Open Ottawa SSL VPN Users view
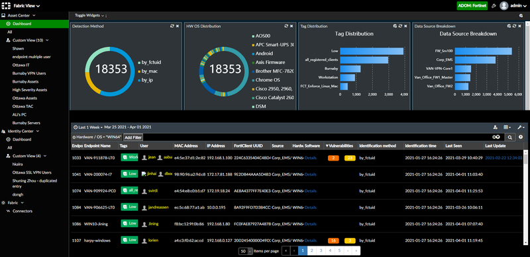 (x=32, y=172)
